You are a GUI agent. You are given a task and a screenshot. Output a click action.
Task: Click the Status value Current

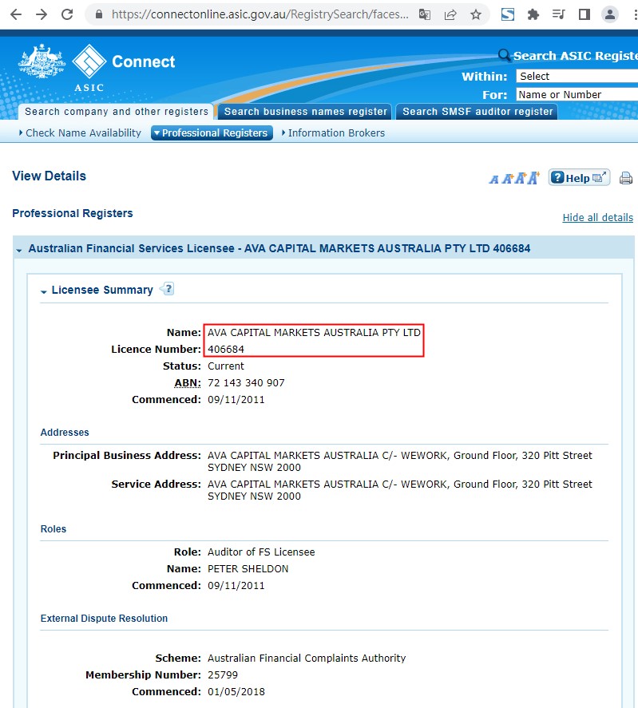tap(226, 366)
